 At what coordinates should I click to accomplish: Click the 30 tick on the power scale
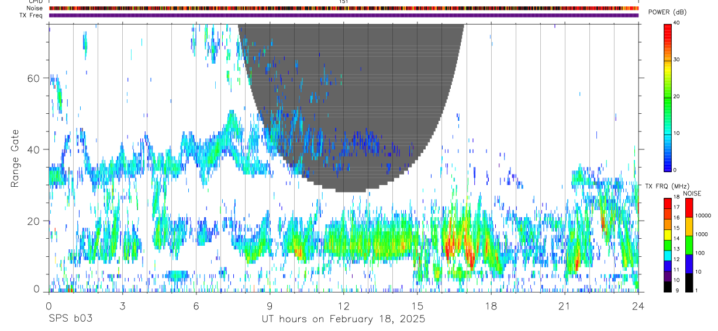tap(676, 60)
